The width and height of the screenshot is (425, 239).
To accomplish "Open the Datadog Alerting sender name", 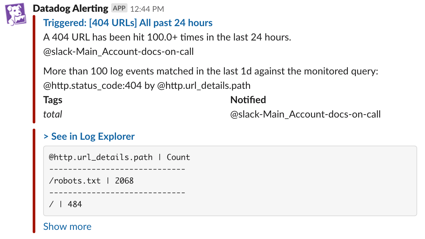I will (71, 8).
